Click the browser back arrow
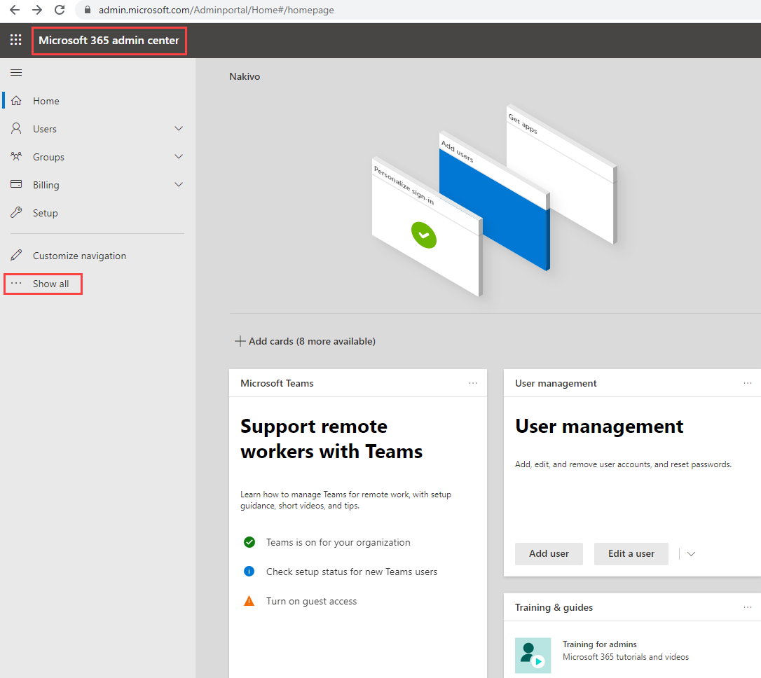 pos(15,11)
